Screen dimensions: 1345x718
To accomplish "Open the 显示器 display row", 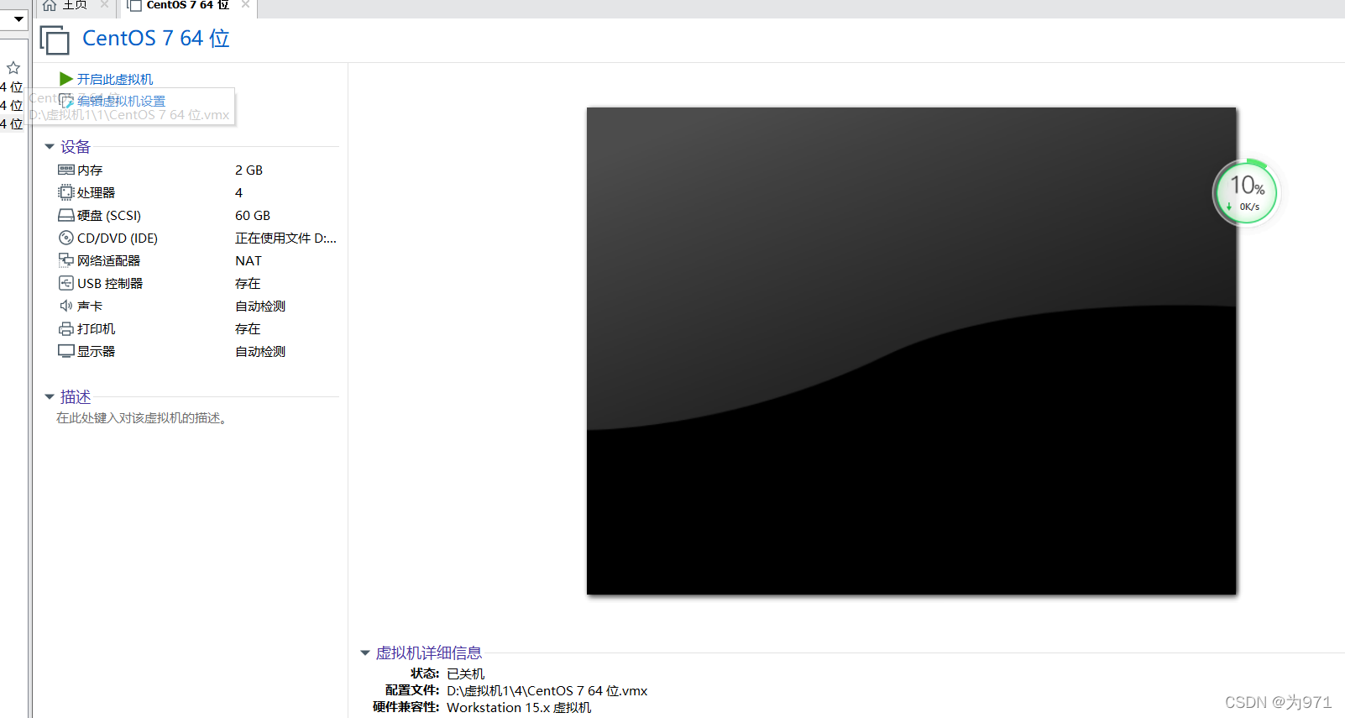I will pyautogui.click(x=197, y=351).
